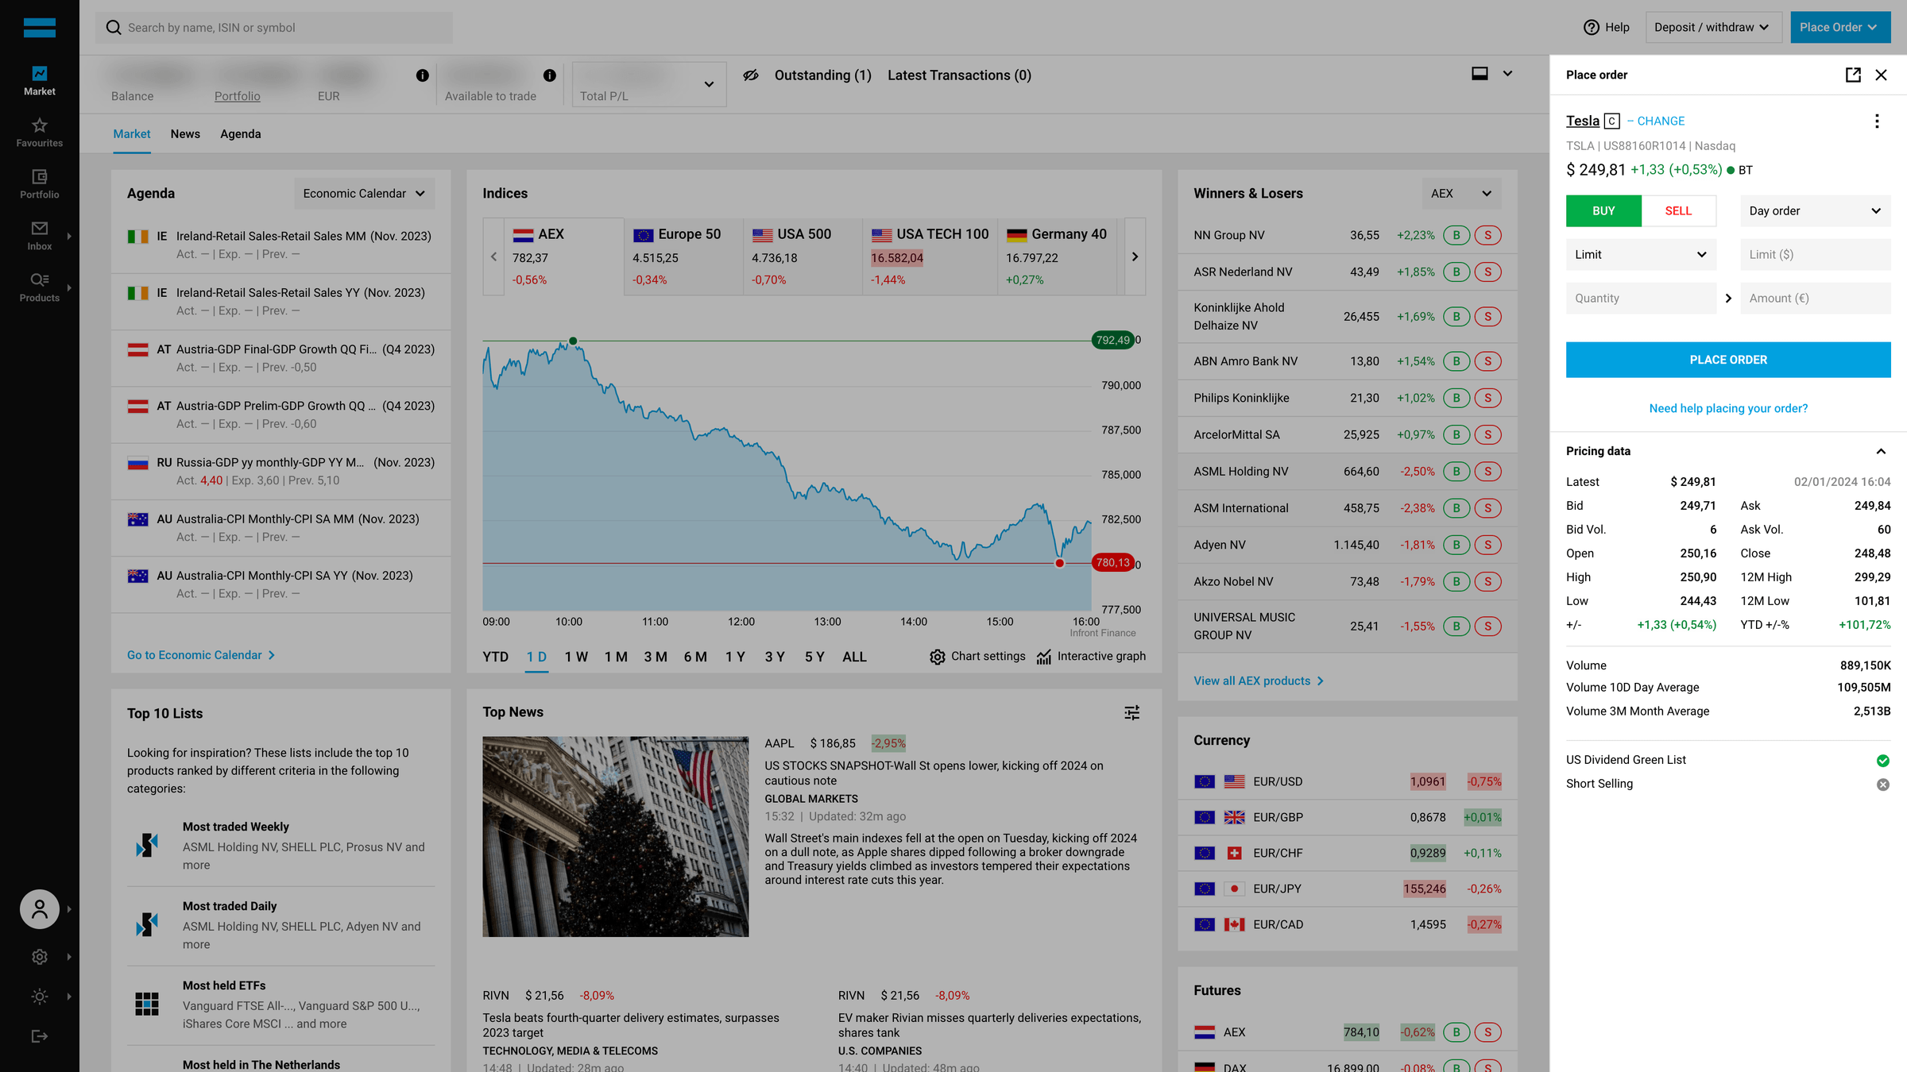The image size is (1907, 1072).
Task: Click Sell button for AEX future
Action: pos(1488,1032)
